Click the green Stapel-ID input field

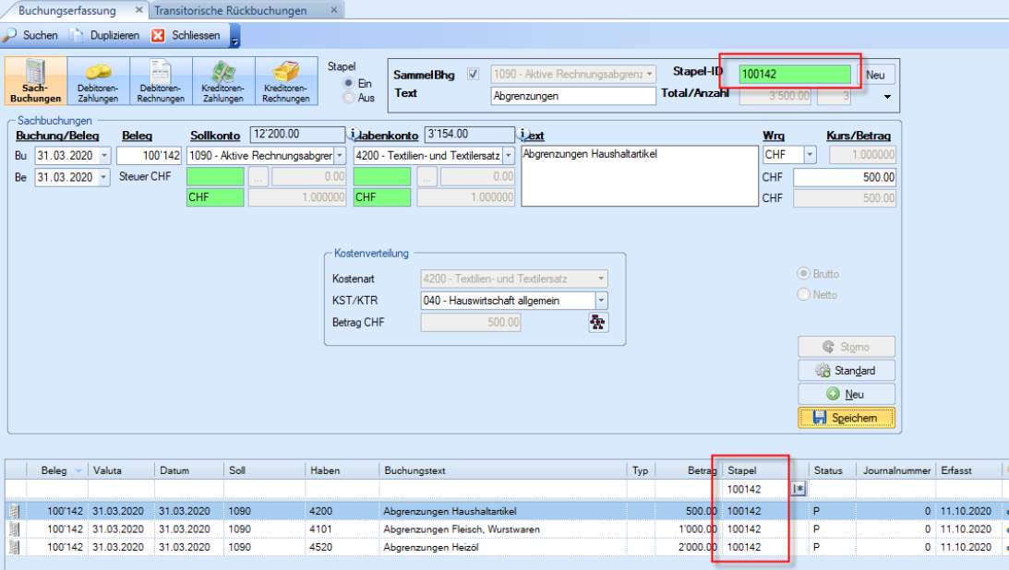795,74
